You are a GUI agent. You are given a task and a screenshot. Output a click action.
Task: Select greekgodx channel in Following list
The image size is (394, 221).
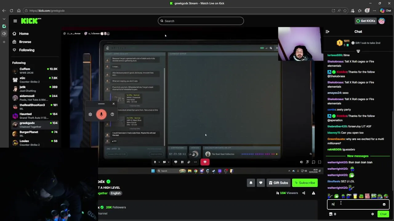(x=35, y=125)
